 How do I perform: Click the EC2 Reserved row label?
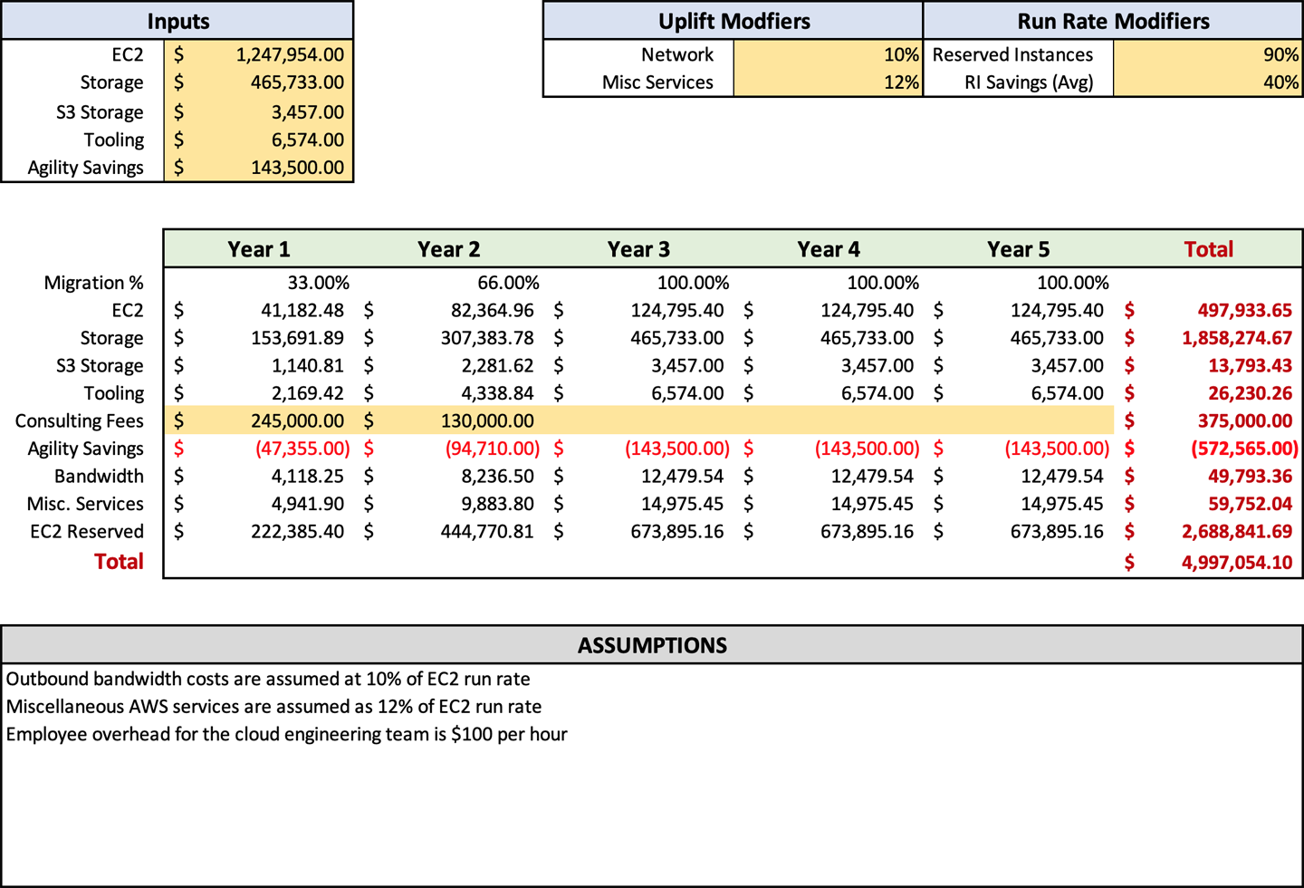point(87,531)
